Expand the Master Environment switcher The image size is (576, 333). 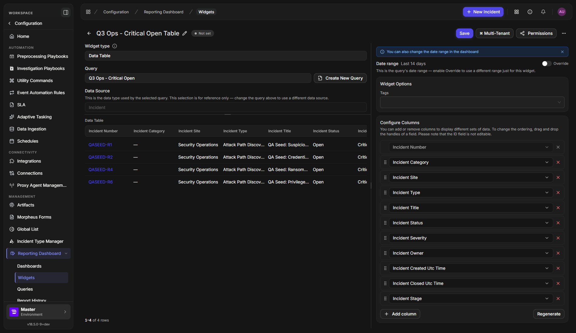(39, 312)
